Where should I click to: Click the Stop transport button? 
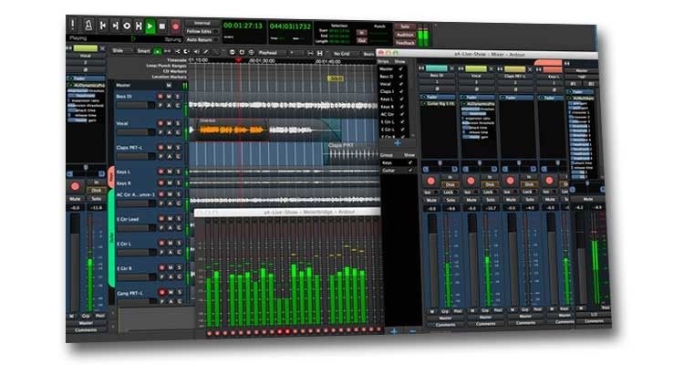click(161, 26)
